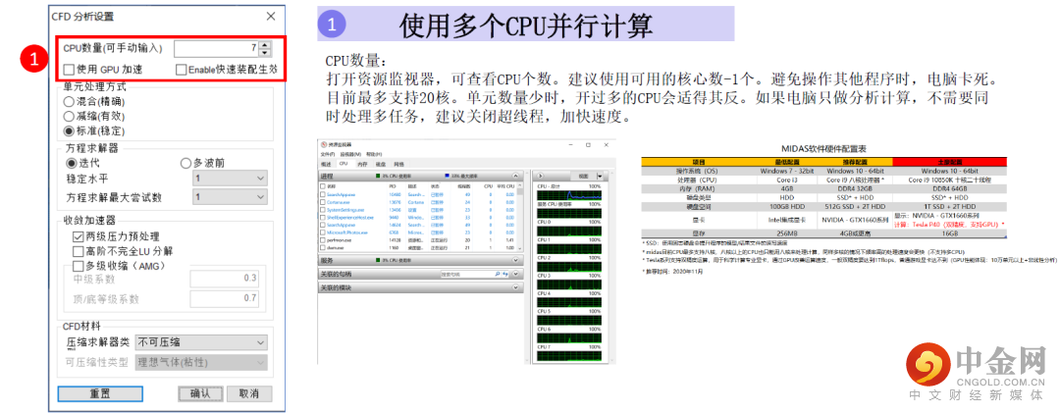Enable the 使用 GPU 加速 checkbox

(x=69, y=70)
